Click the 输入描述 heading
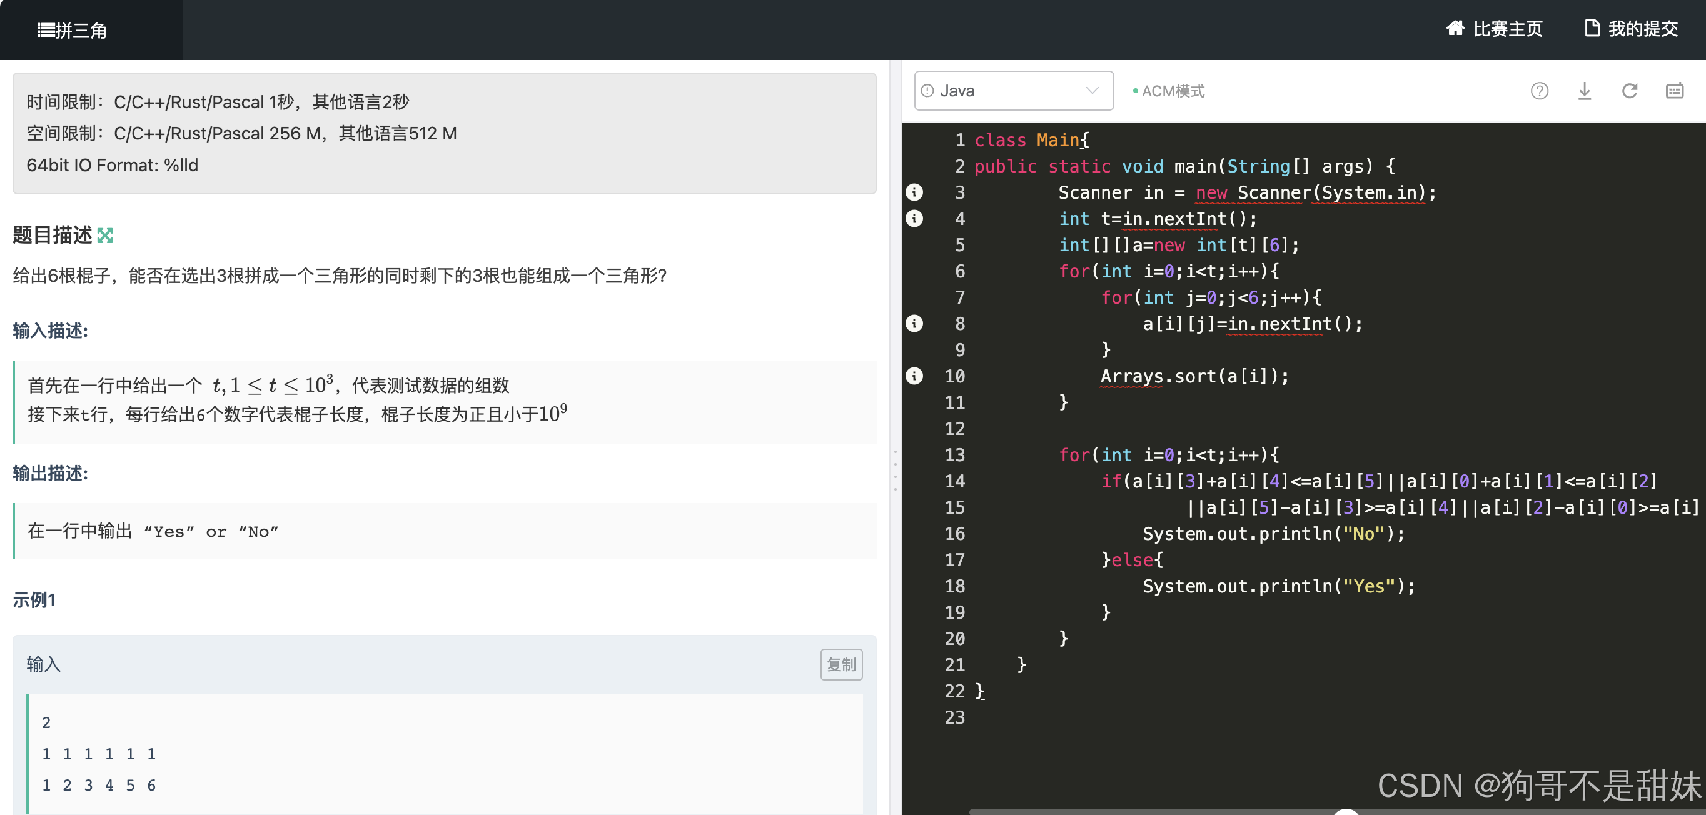Screen dimensions: 1706x815 point(50,331)
